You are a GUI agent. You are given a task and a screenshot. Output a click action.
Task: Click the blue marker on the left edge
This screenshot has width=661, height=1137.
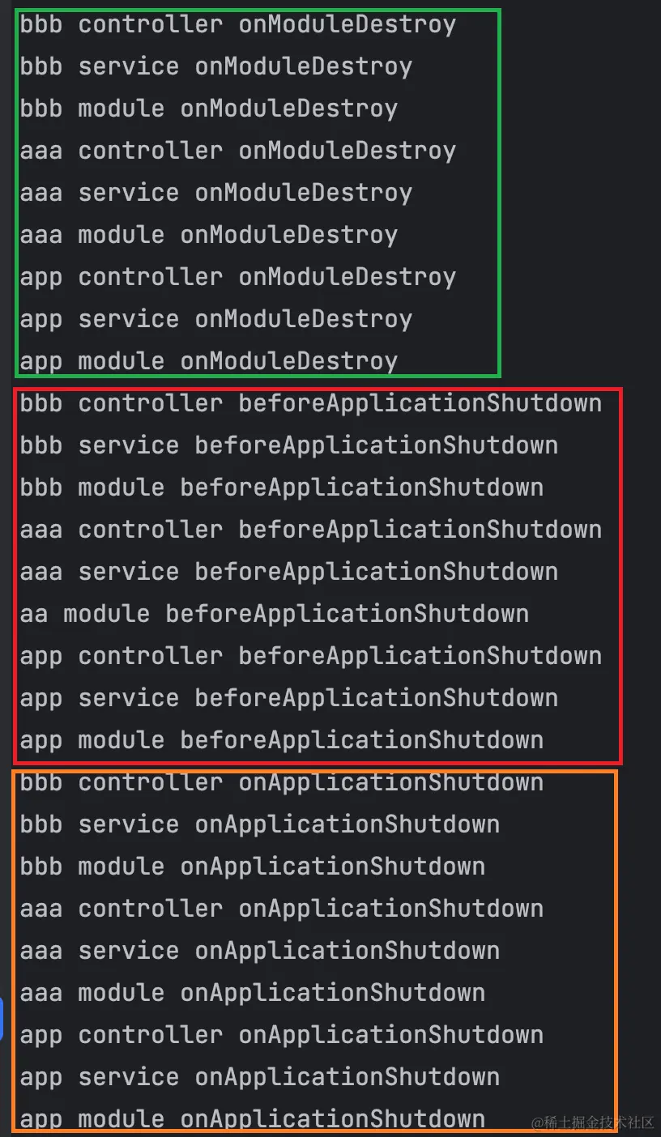coord(2,1019)
